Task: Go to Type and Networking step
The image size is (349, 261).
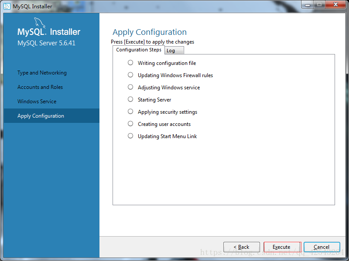Action: point(42,73)
